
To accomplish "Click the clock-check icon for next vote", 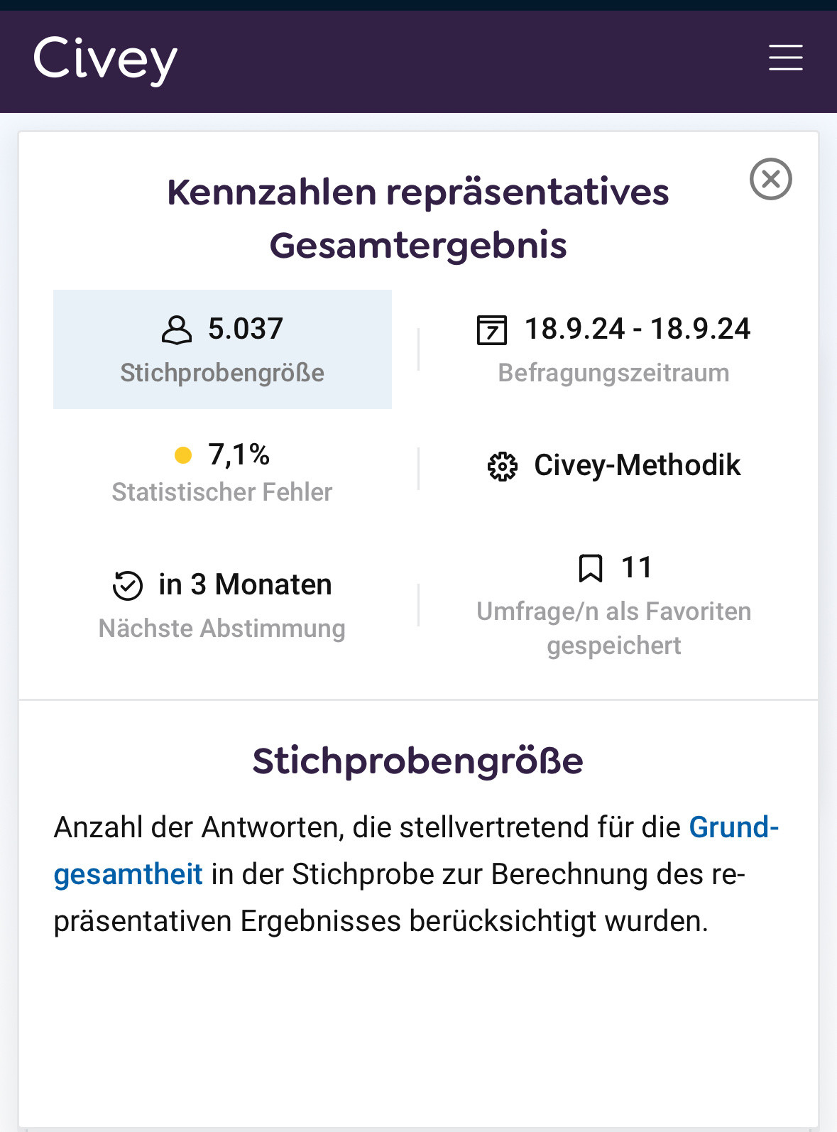I will tap(128, 586).
